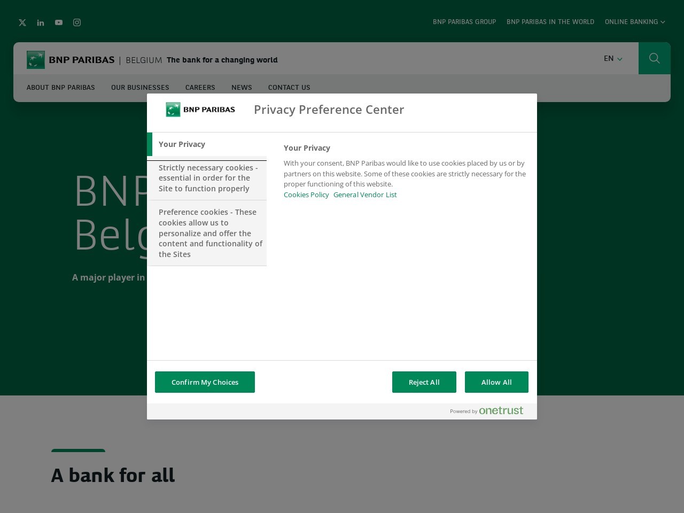Select Strictly necessary cookies tab
Image resolution: width=684 pixels, height=513 pixels.
(x=208, y=178)
